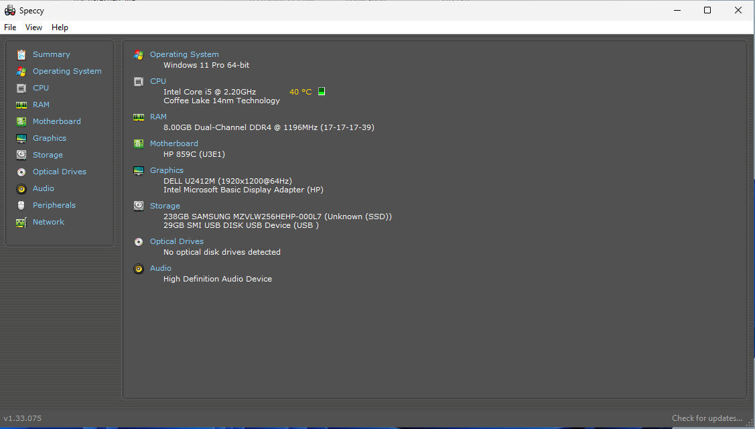Select CPU in the sidebar

[x=41, y=88]
